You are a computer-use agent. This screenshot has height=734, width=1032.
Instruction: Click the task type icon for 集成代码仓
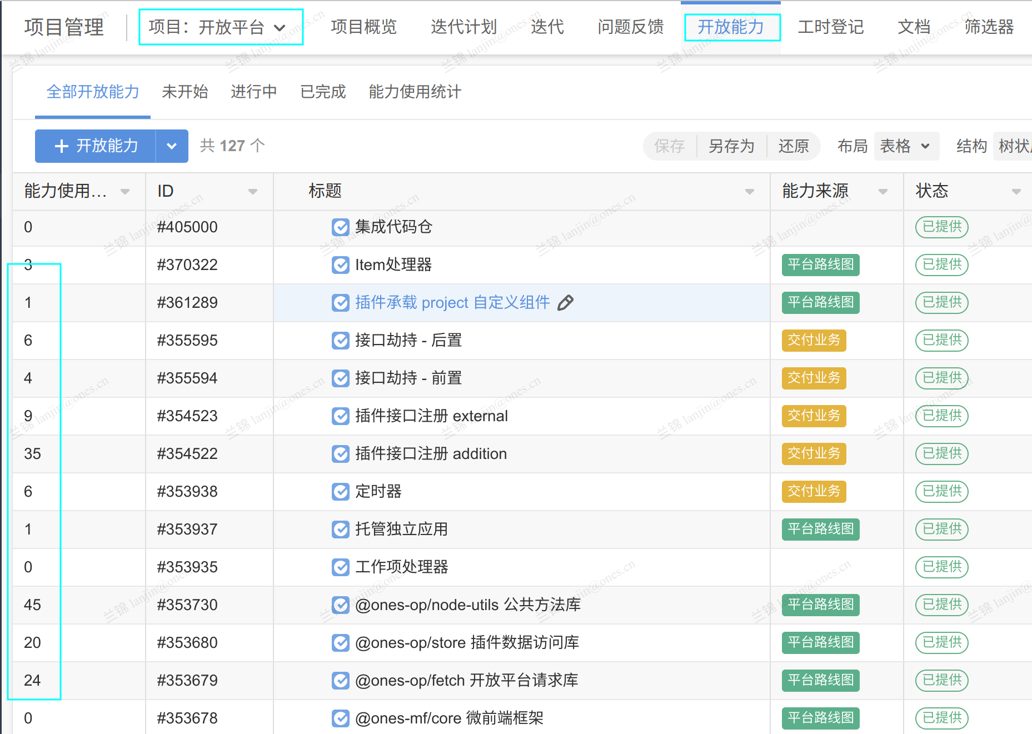(340, 227)
